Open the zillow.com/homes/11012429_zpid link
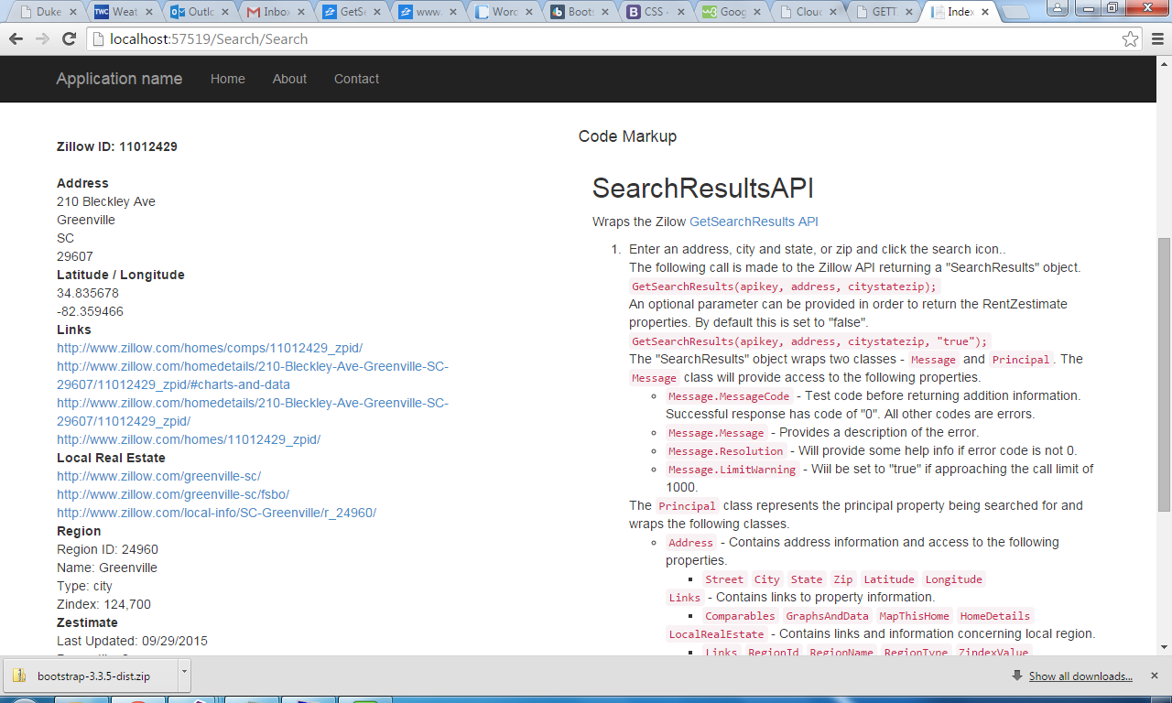This screenshot has height=703, width=1172. coord(189,439)
